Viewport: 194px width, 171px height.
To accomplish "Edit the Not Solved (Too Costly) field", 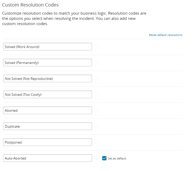I will [x=47, y=95].
